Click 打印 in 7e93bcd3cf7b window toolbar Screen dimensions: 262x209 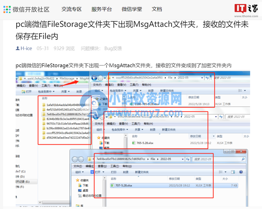click(x=114, y=172)
